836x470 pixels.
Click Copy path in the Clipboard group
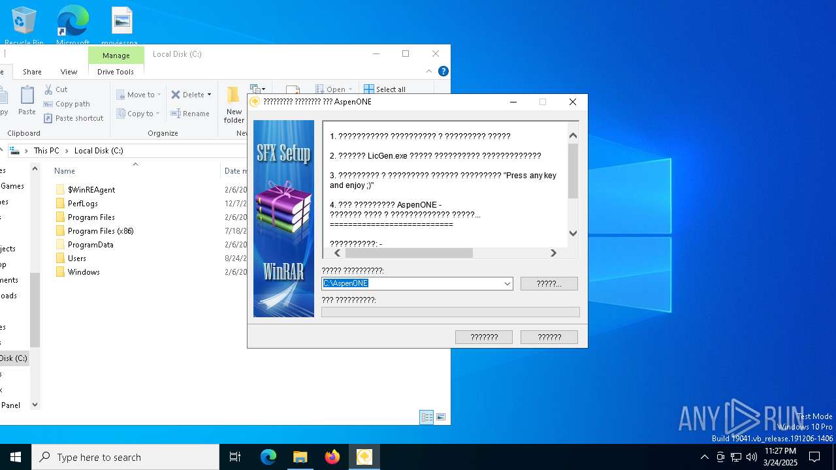pos(67,104)
